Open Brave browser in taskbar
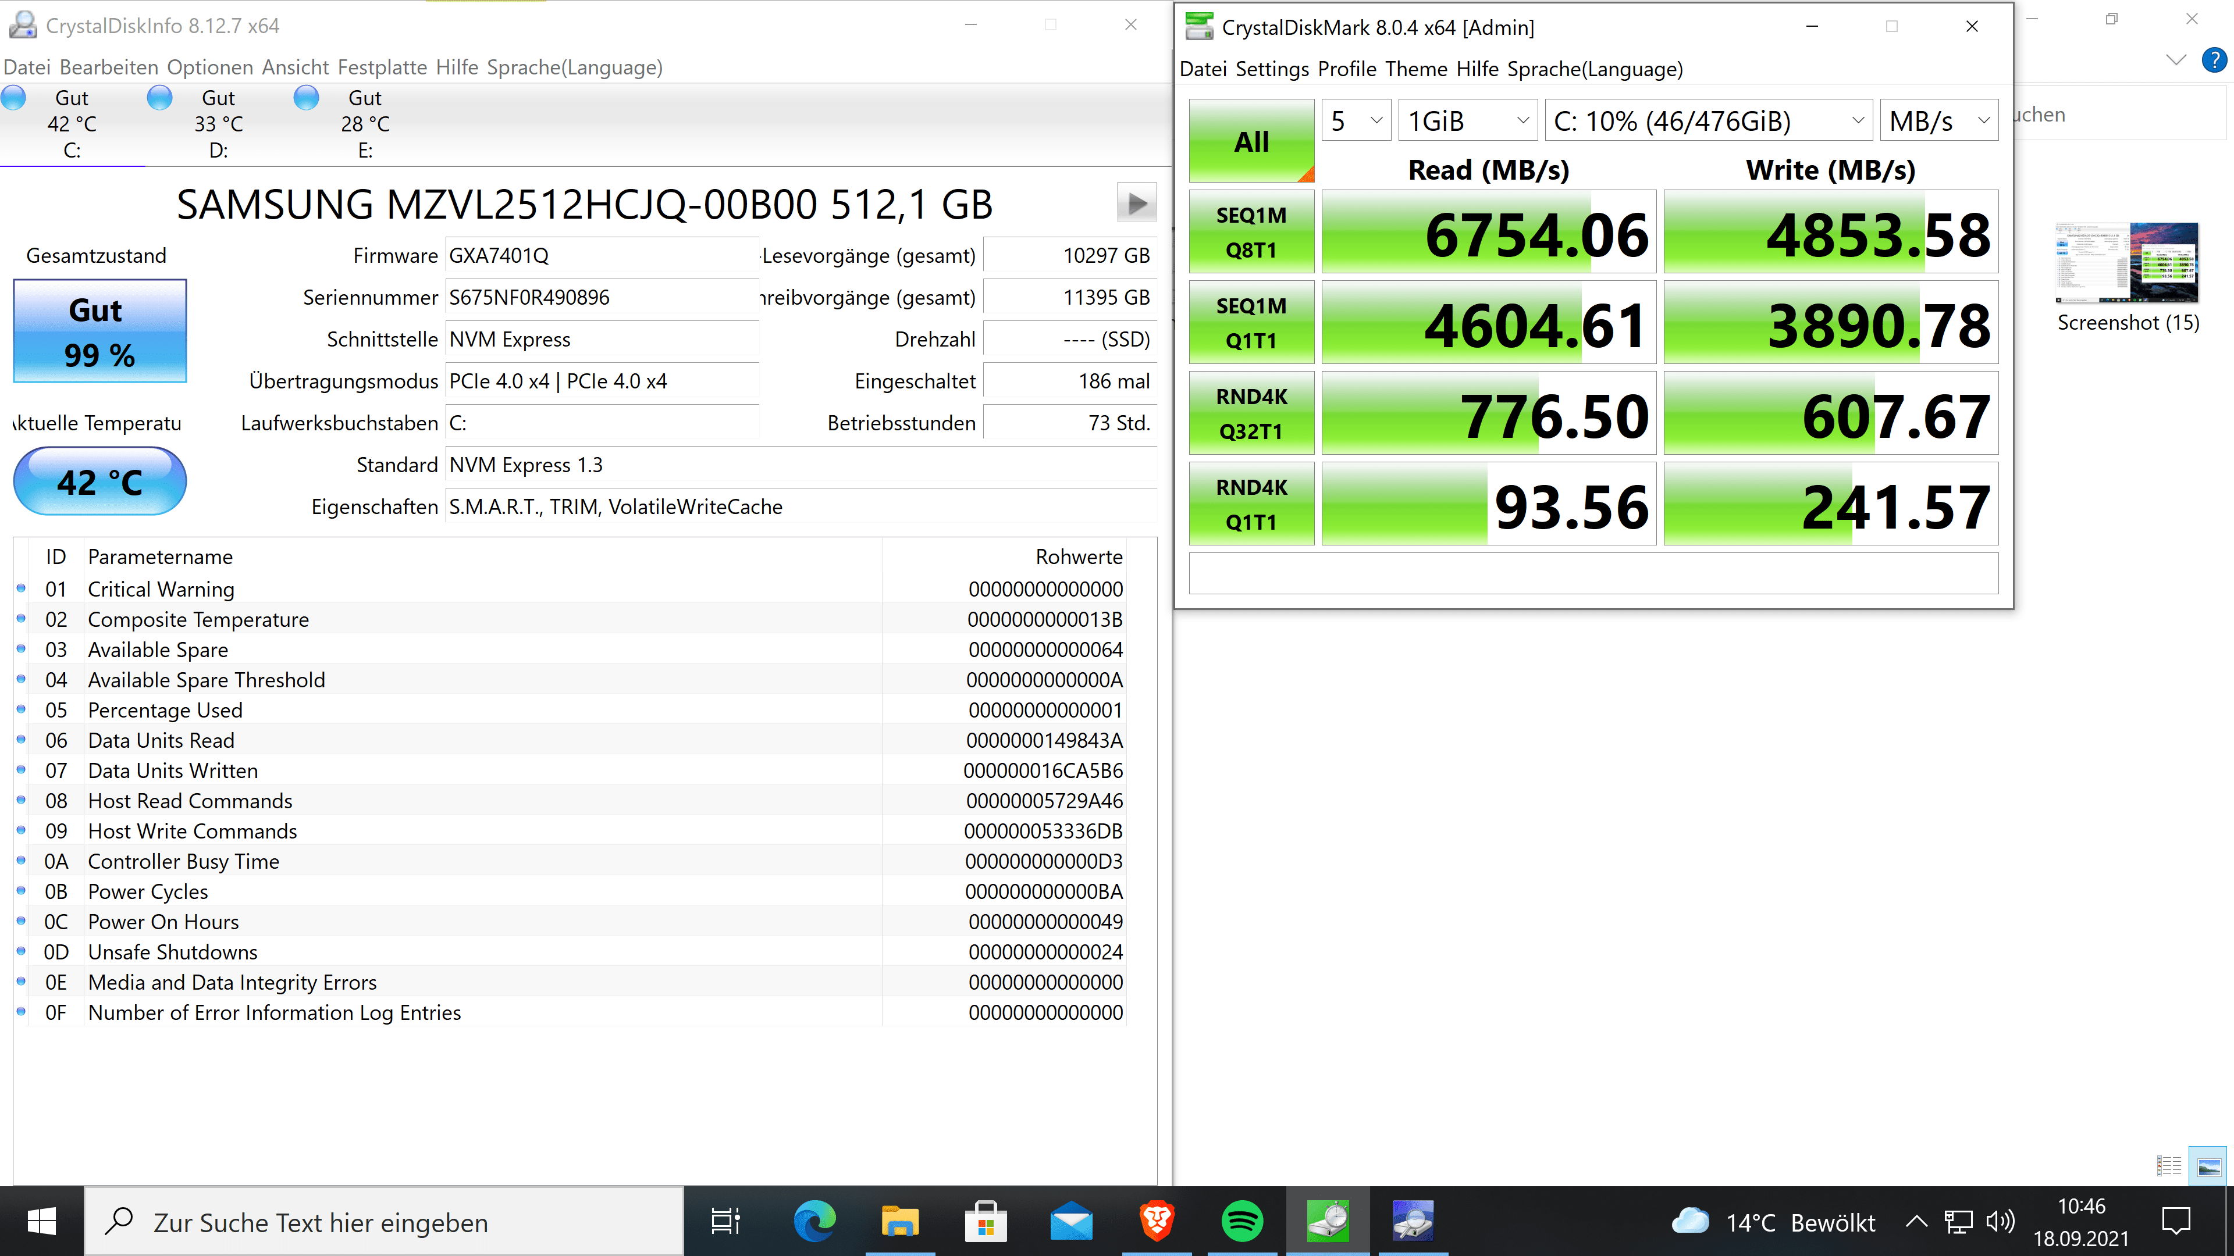This screenshot has height=1256, width=2234. 1157,1221
